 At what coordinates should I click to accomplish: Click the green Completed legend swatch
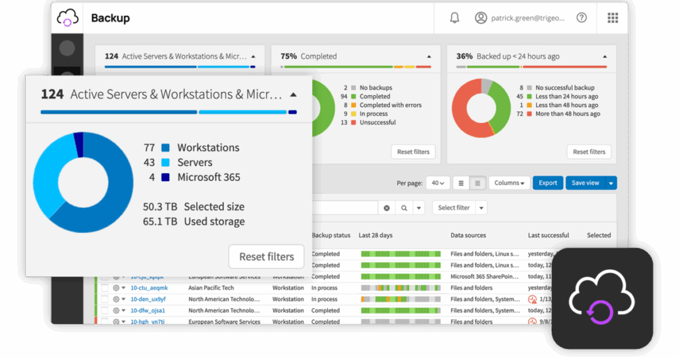353,97
